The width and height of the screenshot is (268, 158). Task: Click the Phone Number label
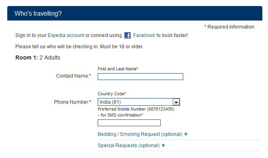click(73, 102)
